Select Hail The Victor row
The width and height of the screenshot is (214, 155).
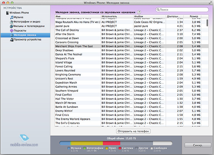pos(131,99)
